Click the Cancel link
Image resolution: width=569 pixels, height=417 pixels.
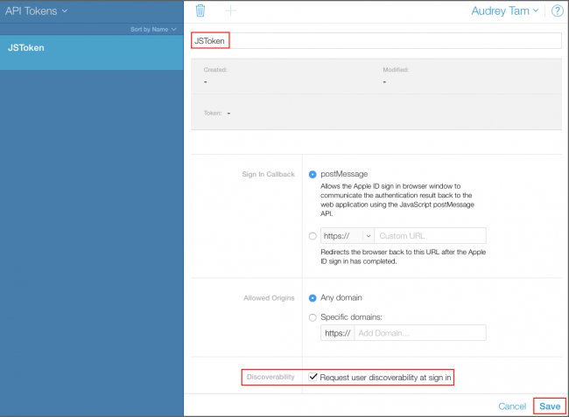[x=512, y=407]
